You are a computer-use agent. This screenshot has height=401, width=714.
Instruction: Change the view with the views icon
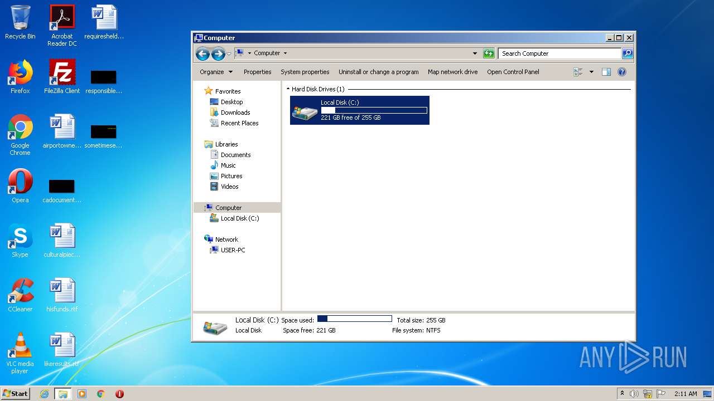pos(578,72)
